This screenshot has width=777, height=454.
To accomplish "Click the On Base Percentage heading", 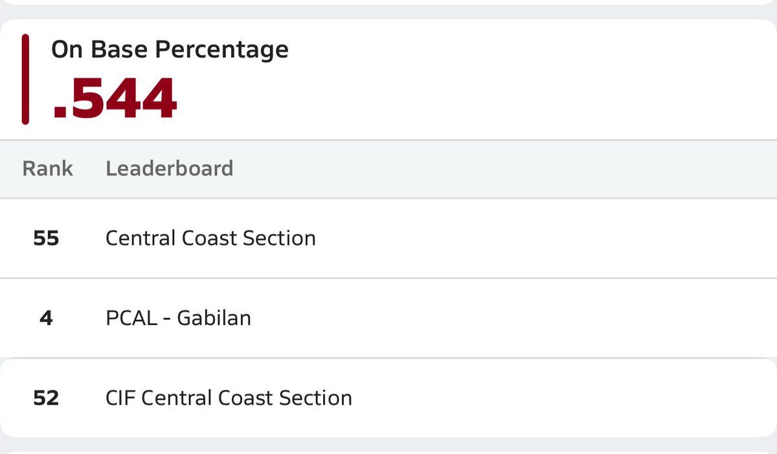I will pyautogui.click(x=170, y=50).
